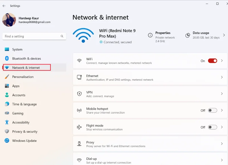Image resolution: width=228 pixels, height=165 pixels.
Task: Click the globe icon beside Connected, secured
Action: 101,42
